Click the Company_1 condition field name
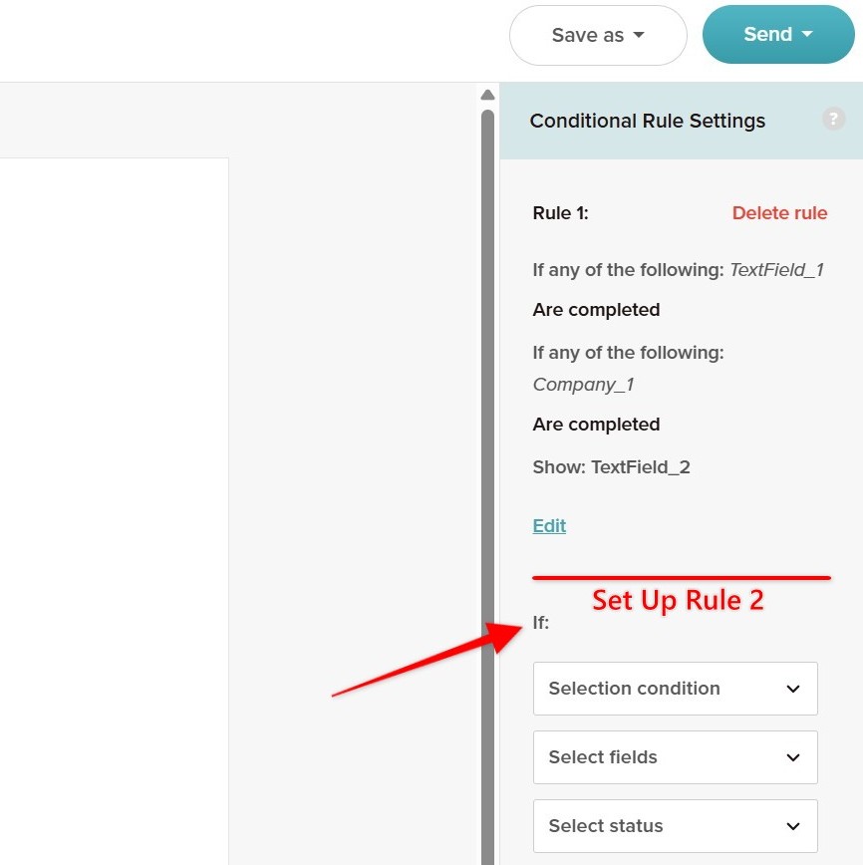This screenshot has height=865, width=863. coord(583,385)
